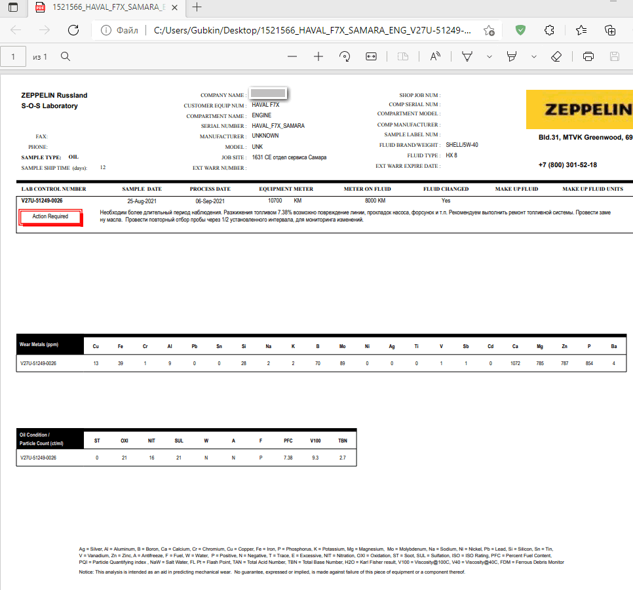Go back to the previous page
This screenshot has width=633, height=590.
click(16, 30)
